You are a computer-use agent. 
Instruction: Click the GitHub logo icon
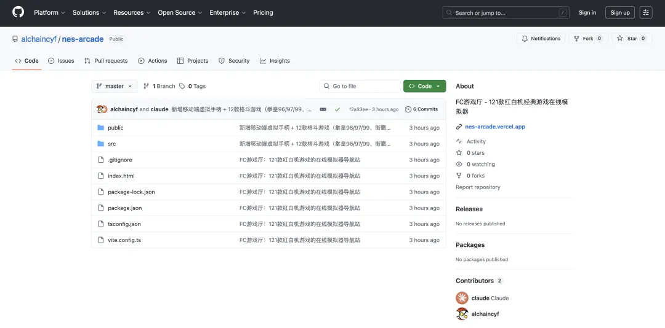pyautogui.click(x=18, y=12)
